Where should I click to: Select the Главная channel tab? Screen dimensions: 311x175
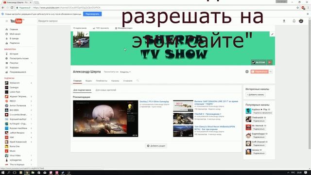click(77, 81)
